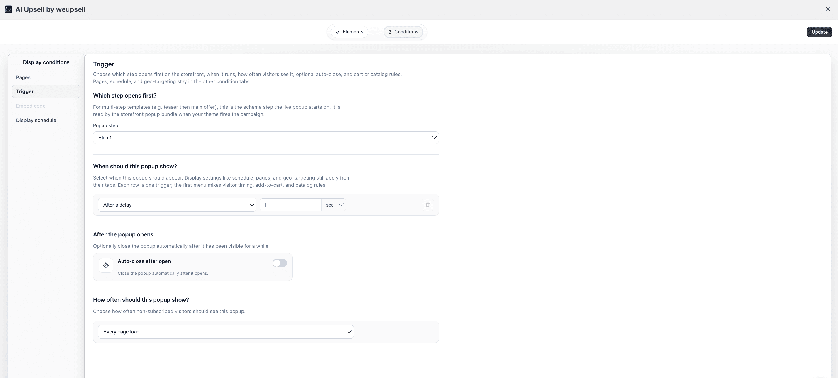Click the 'Which step opens first?' heading

tap(124, 96)
